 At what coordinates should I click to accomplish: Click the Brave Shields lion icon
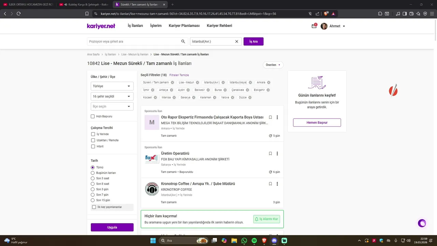point(326,14)
